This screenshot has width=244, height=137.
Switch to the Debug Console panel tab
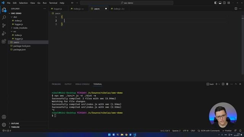coord(82,84)
